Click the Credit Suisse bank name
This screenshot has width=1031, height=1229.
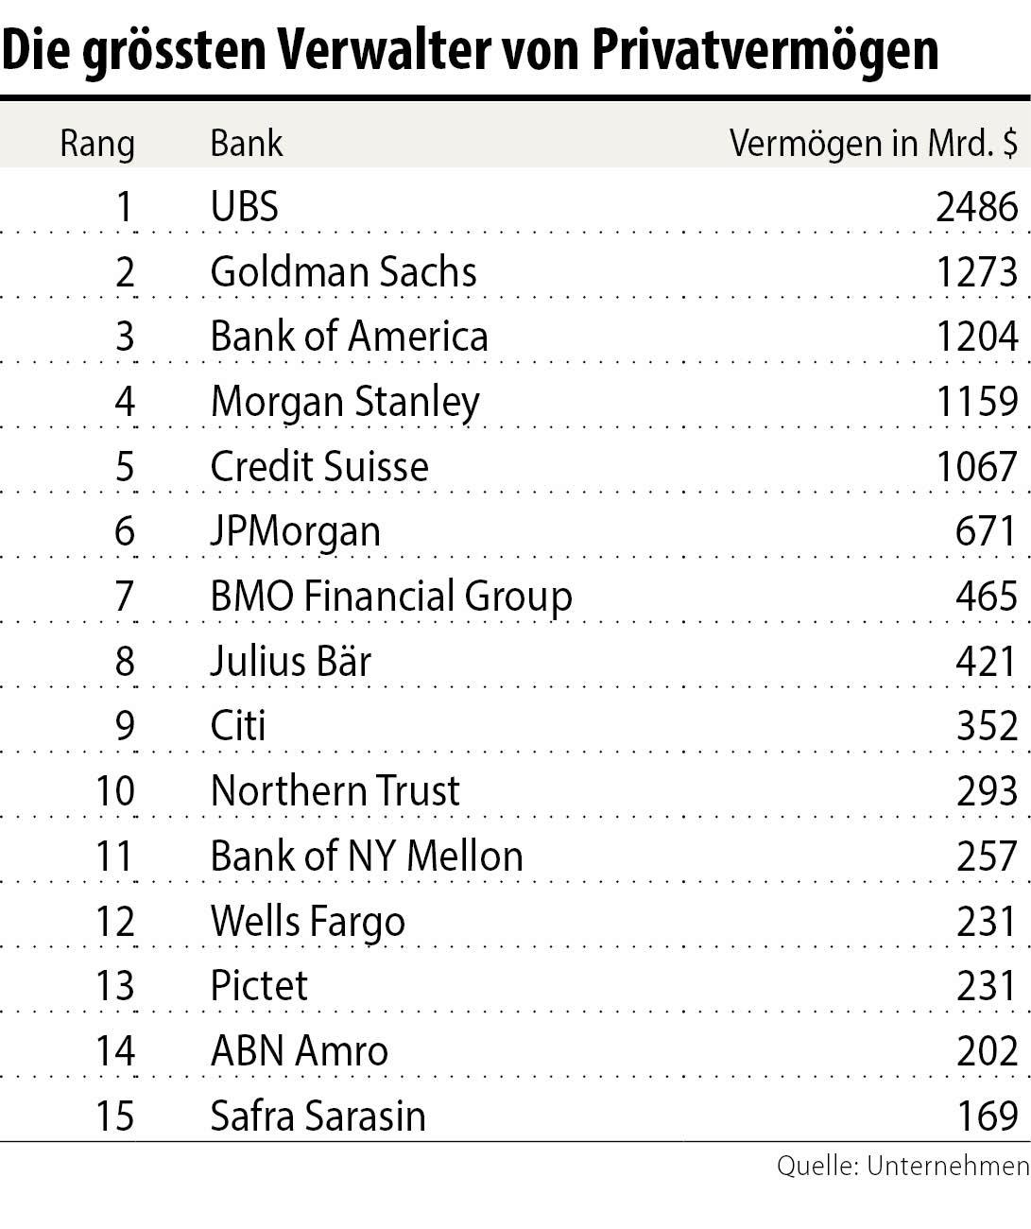click(319, 467)
